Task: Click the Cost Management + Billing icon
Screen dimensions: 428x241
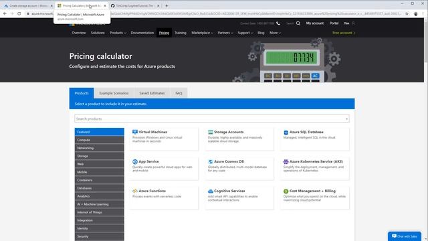Action: point(286,191)
